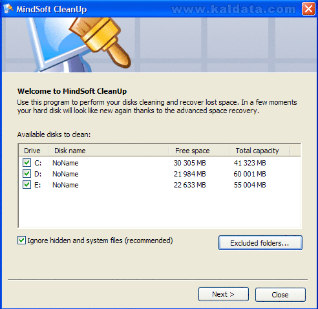
Task: Click the 60 001 MB total capacity value
Action: (250, 174)
